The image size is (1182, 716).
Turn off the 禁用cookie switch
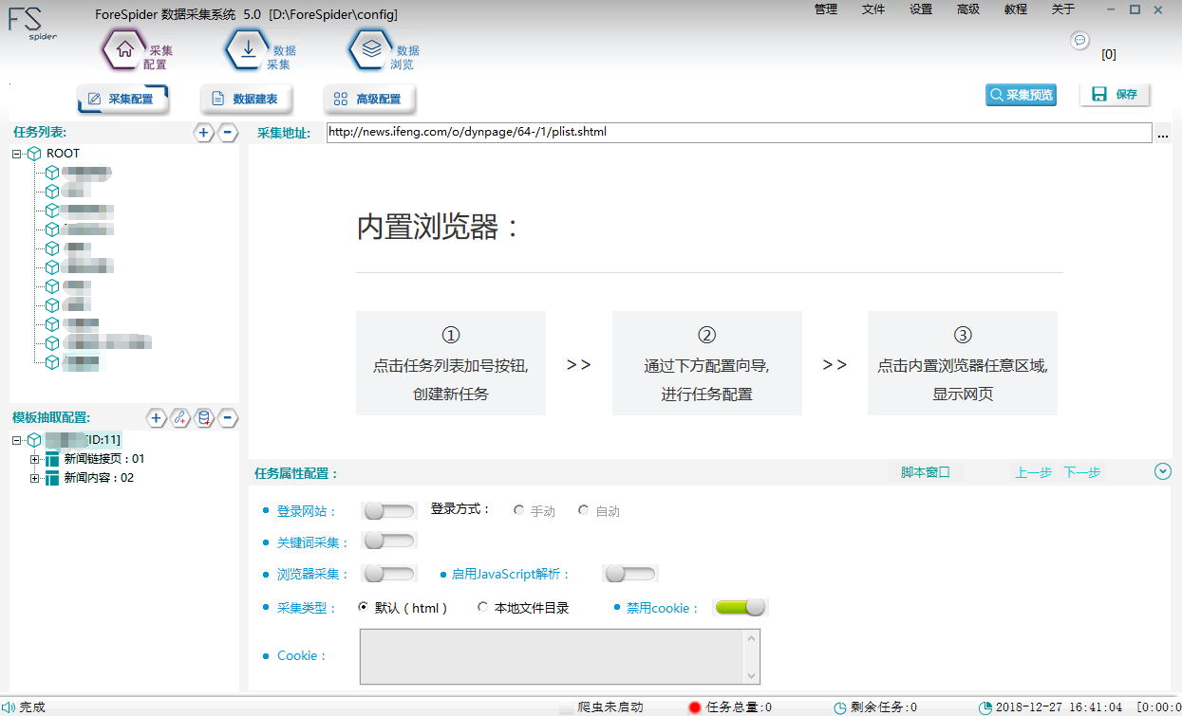tap(741, 608)
